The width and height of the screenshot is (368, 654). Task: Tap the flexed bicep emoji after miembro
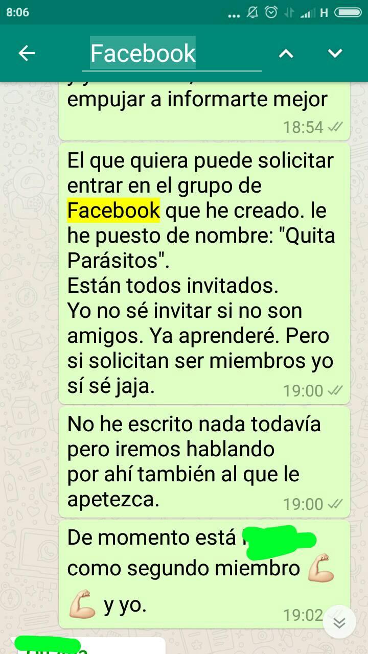coord(321,569)
